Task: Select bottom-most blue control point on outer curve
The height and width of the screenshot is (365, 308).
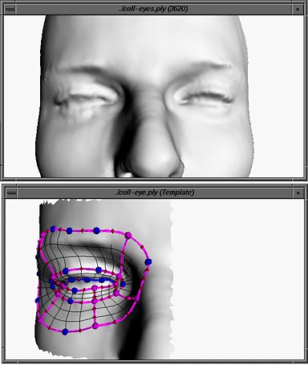Action: click(x=65, y=332)
